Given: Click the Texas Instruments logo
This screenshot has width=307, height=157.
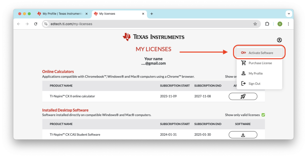Looking at the screenshot, I should pyautogui.click(x=153, y=37).
